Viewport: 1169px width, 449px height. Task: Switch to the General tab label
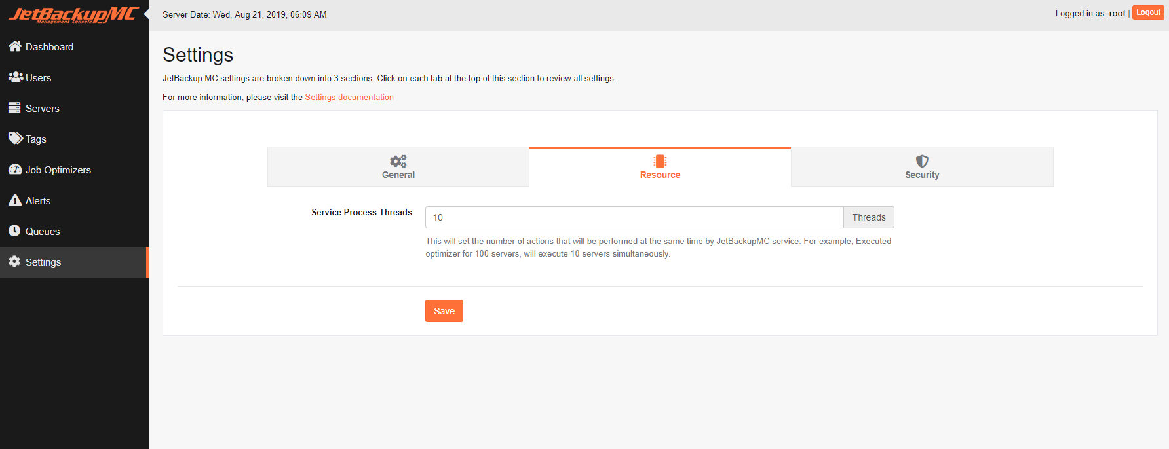point(398,175)
